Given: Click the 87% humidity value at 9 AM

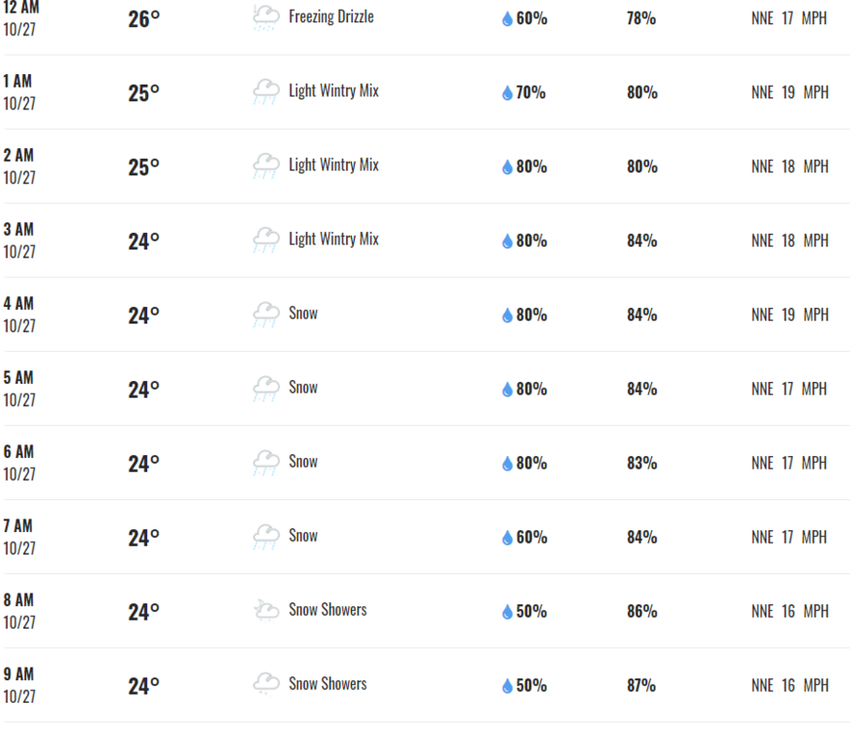Looking at the screenshot, I should (x=641, y=685).
